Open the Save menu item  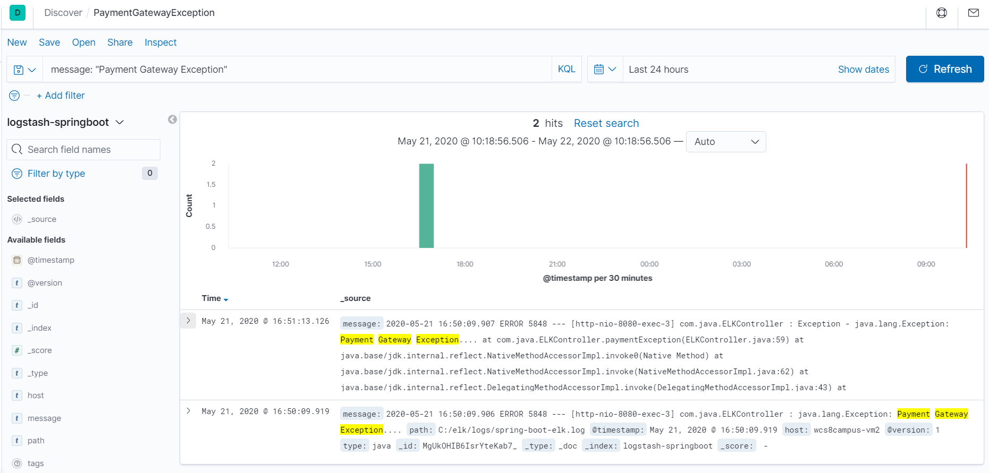tap(49, 42)
